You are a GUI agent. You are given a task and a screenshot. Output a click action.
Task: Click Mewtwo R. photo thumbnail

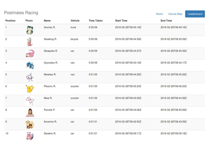point(30,77)
